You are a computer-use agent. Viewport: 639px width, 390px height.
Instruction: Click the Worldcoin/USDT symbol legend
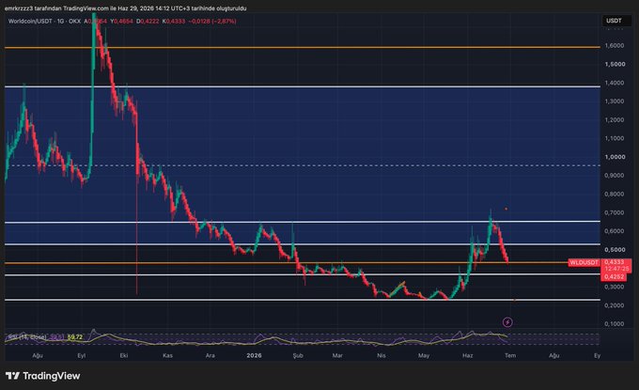tap(44, 21)
